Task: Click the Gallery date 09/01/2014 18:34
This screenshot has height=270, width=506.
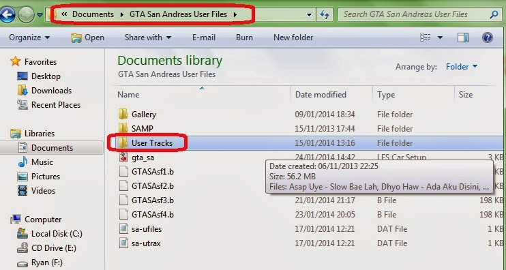Action: (325, 115)
